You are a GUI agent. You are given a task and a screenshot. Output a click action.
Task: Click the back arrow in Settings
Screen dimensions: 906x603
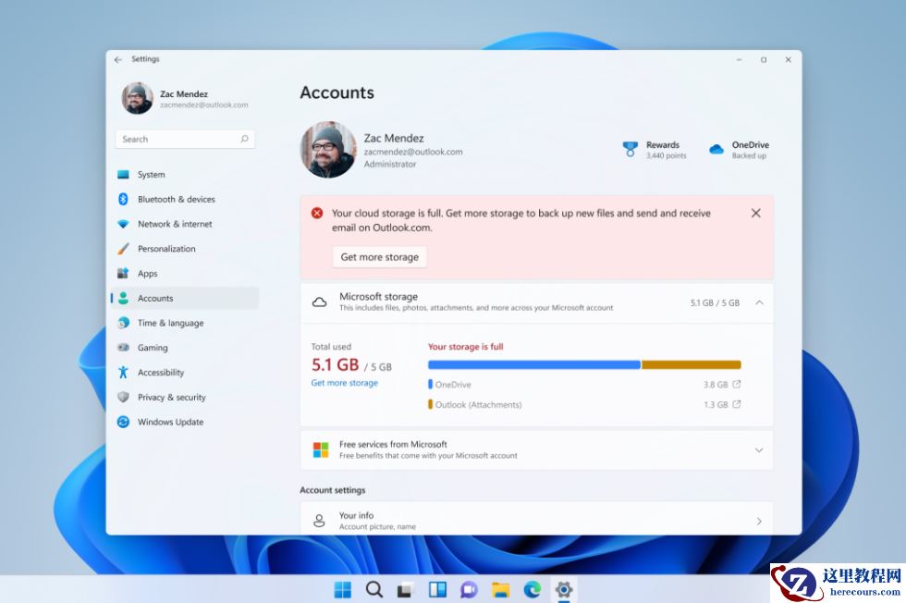(117, 58)
